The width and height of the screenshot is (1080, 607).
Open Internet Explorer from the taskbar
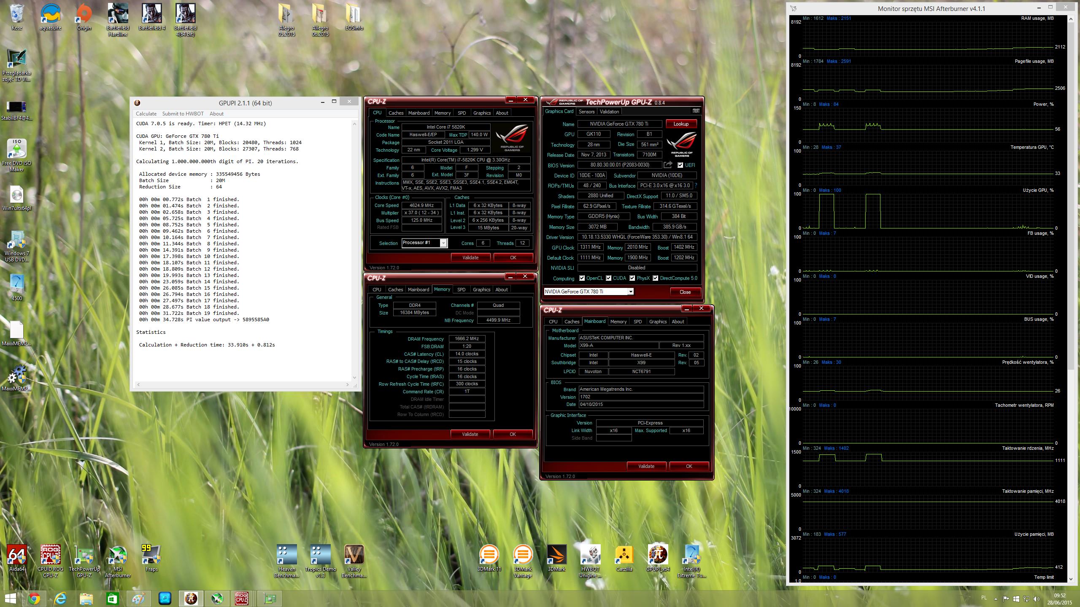click(60, 599)
